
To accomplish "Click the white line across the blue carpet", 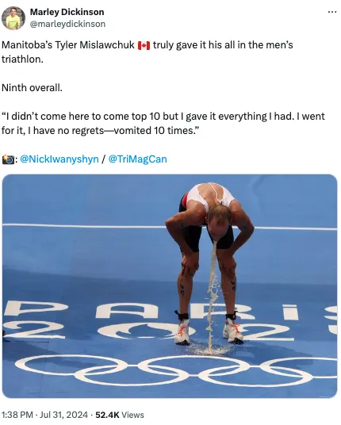I will tap(170, 227).
